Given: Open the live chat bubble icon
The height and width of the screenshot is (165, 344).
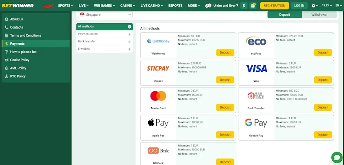Looking at the screenshot, I should [337, 157].
